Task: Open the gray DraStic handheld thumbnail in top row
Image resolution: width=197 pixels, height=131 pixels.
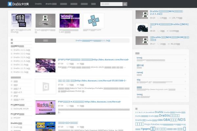Action: coord(46,21)
